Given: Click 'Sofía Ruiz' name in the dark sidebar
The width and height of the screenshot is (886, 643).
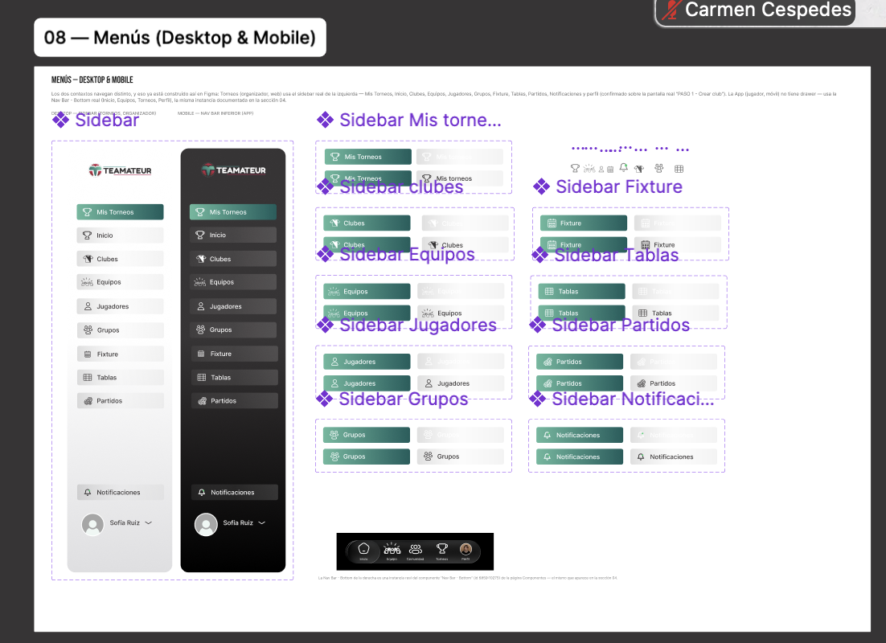Looking at the screenshot, I should pos(238,522).
